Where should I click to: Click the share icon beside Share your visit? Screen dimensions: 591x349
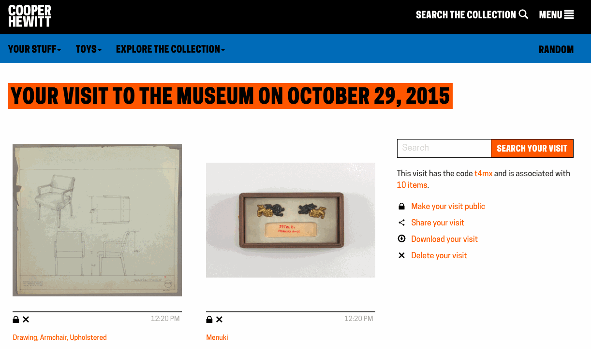401,223
